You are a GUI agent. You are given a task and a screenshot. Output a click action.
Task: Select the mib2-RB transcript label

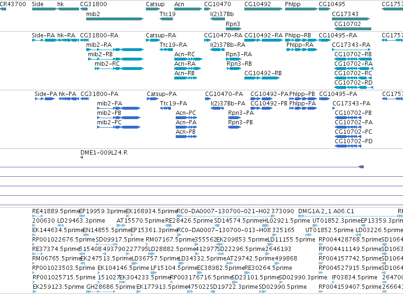point(100,54)
